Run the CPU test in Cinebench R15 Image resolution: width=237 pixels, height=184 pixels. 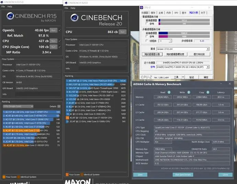click(x=54, y=41)
